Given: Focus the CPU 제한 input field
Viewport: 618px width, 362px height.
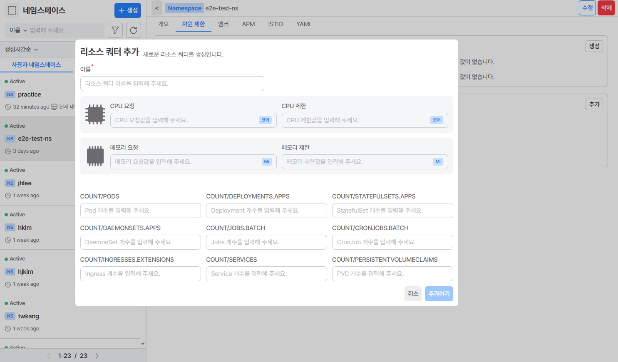Looking at the screenshot, I should pyautogui.click(x=365, y=120).
